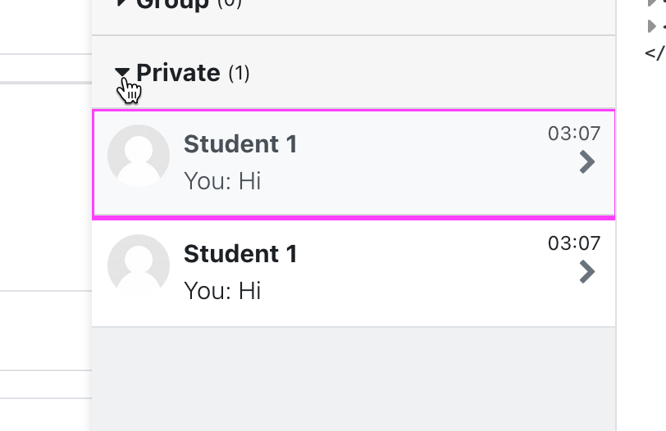Click 03:07 timestamp in highlighted conversation
Screen dimensions: 666x431
(x=574, y=134)
